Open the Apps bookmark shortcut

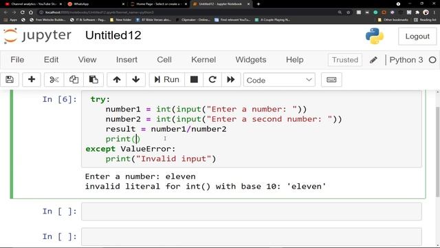[10, 20]
